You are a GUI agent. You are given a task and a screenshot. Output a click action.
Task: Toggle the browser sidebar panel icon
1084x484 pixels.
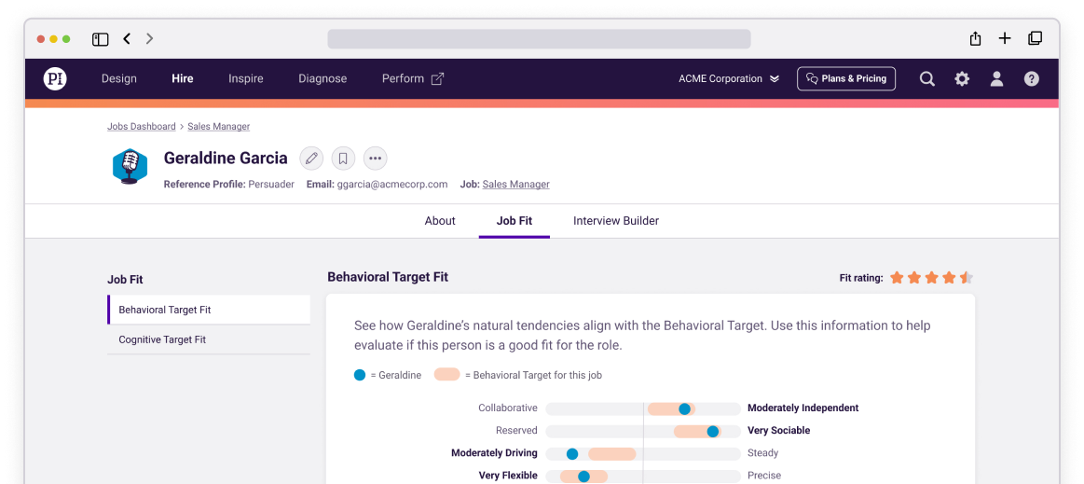pos(100,39)
